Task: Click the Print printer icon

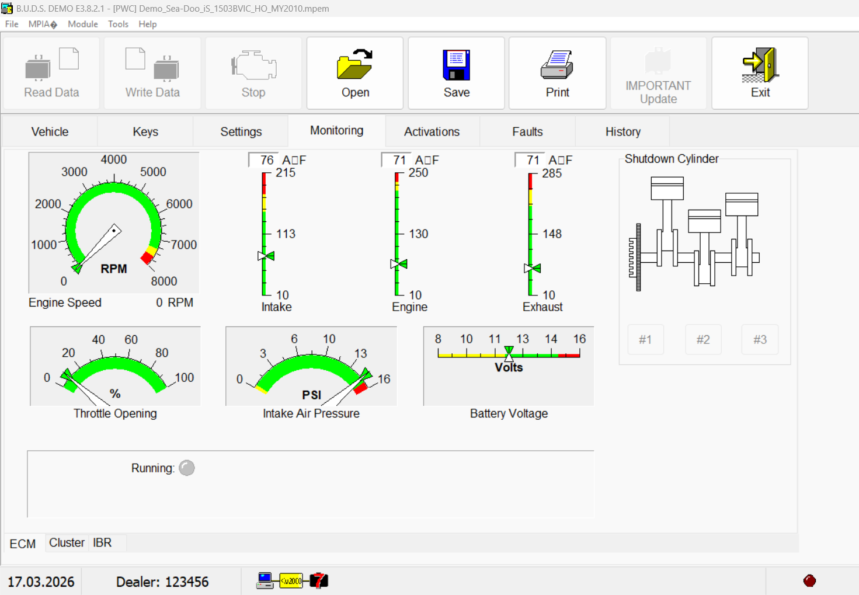Action: pos(557,64)
